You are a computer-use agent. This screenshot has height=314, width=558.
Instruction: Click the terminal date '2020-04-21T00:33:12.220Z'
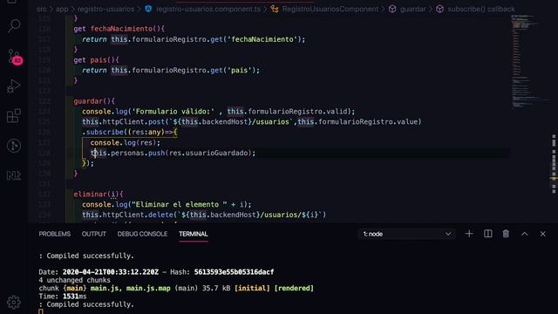point(111,272)
